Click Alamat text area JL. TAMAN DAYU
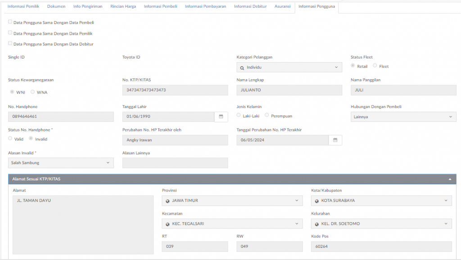The width and height of the screenshot is (461, 260). [x=83, y=225]
